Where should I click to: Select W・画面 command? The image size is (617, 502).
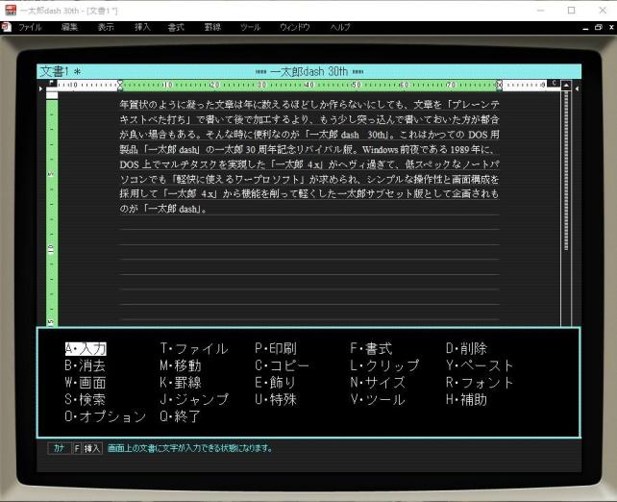(86, 383)
